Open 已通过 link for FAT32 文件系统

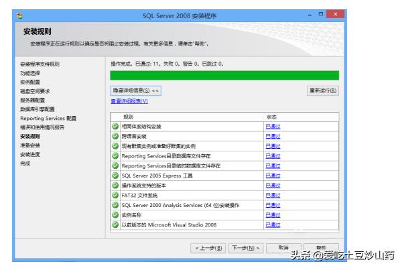click(x=273, y=196)
